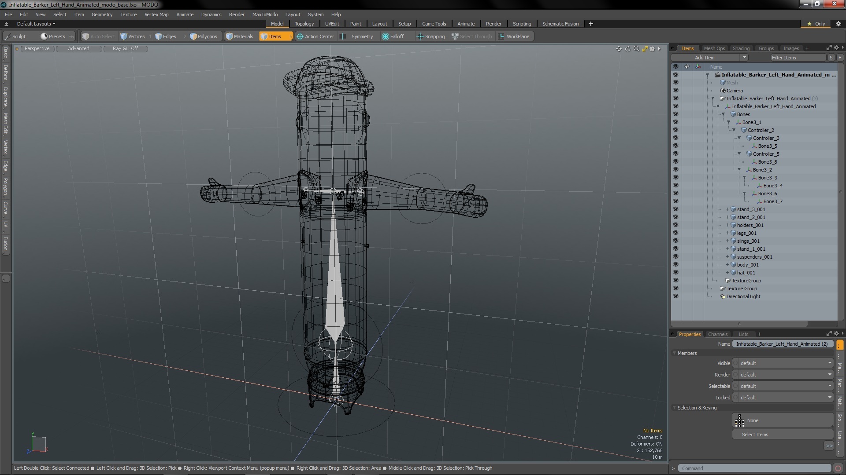Click the Camera item icon

coord(723,91)
